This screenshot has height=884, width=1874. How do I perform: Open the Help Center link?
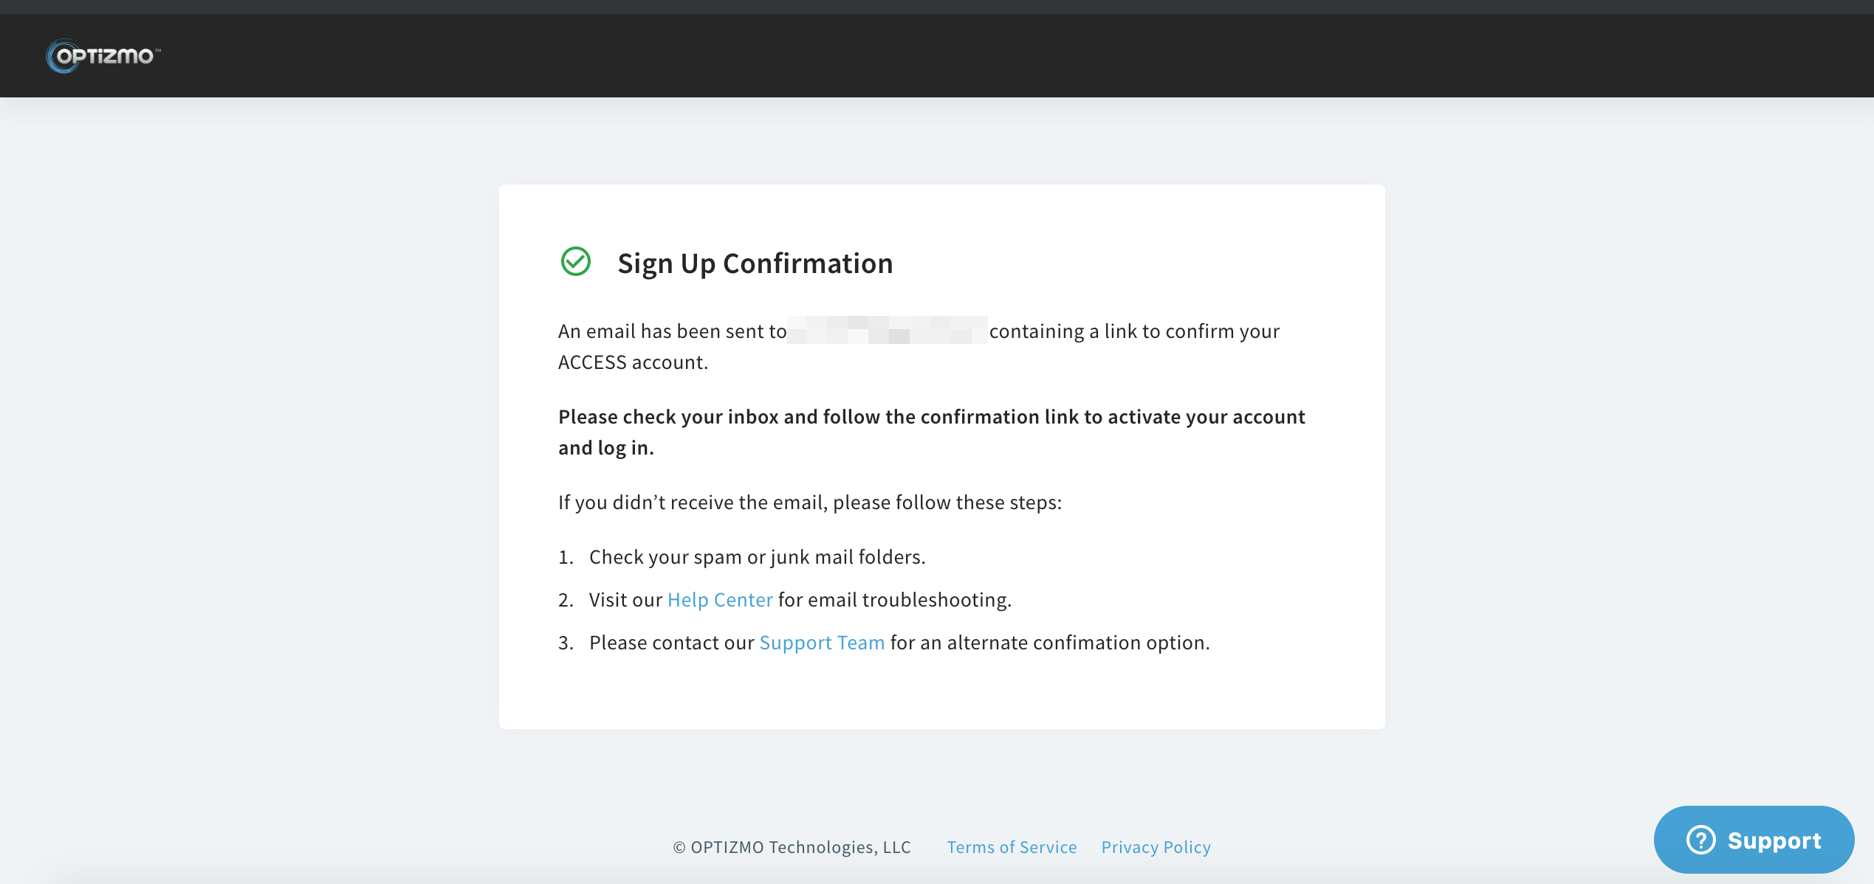720,600
